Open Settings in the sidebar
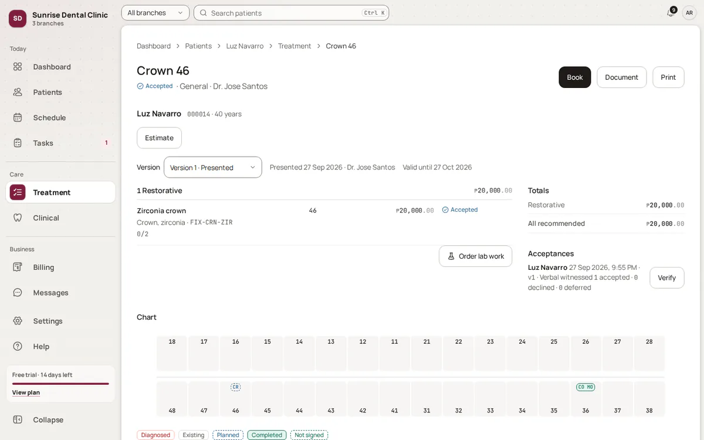This screenshot has width=704, height=440. [60, 321]
